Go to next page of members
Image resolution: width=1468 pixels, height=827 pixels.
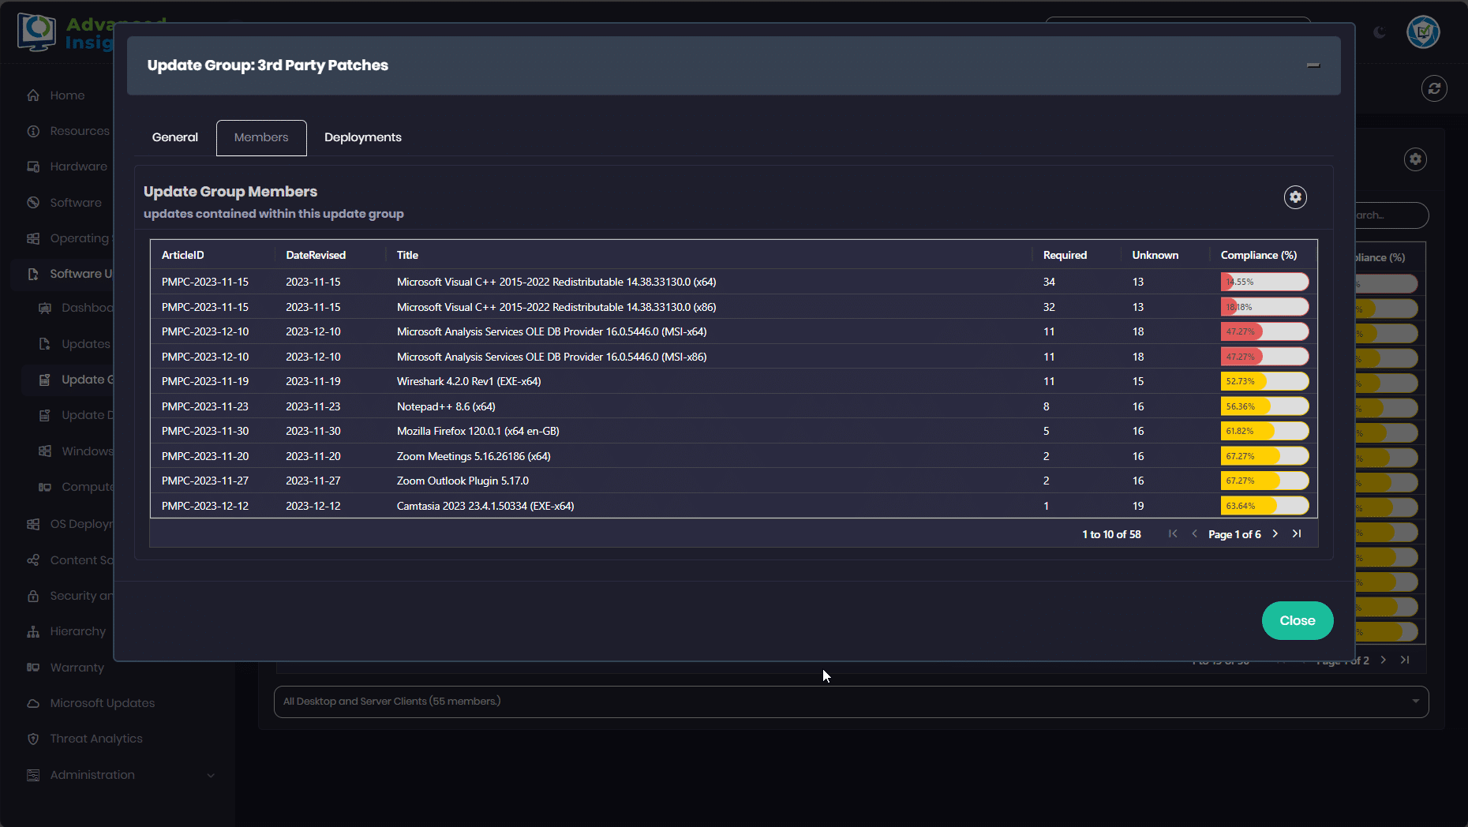point(1275,534)
